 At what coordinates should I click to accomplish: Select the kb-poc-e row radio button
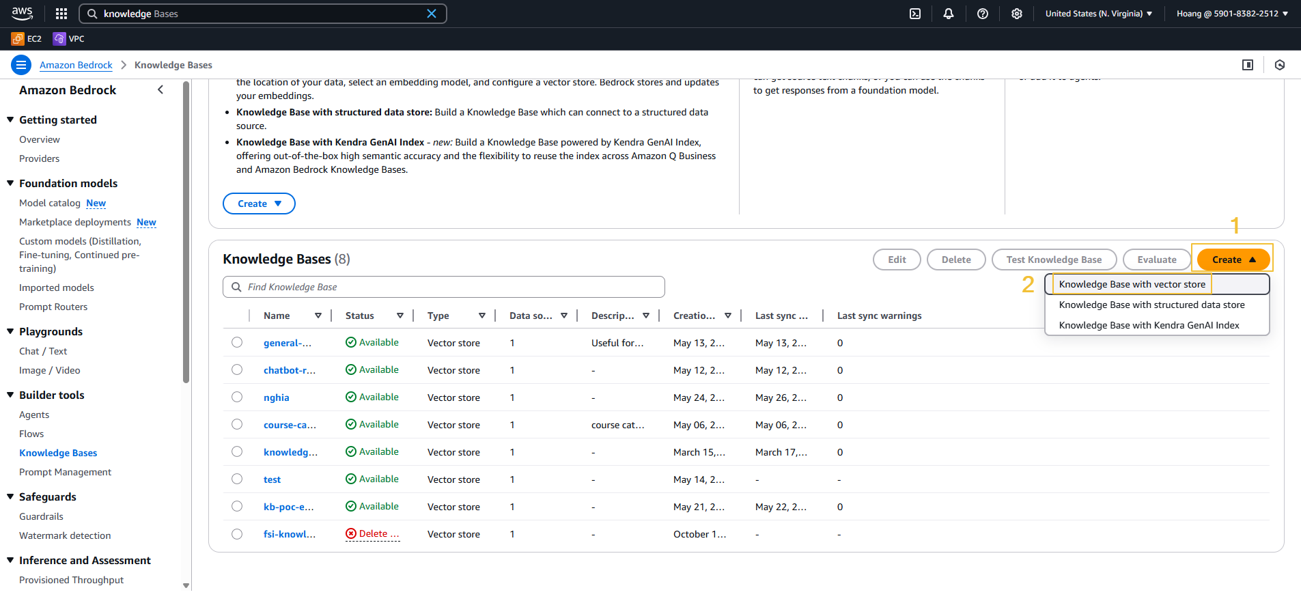tap(237, 506)
